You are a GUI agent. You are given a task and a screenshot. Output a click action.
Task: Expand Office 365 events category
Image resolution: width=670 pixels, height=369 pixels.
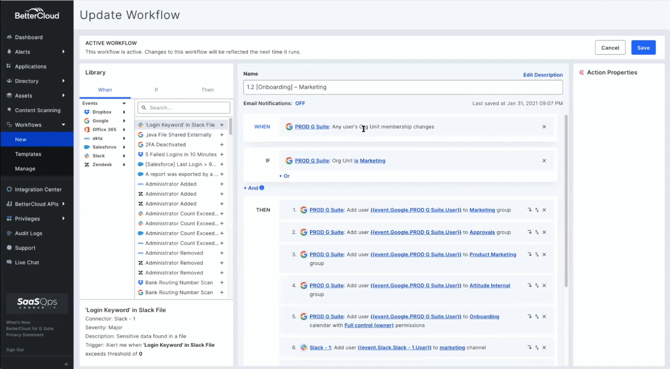coord(124,130)
